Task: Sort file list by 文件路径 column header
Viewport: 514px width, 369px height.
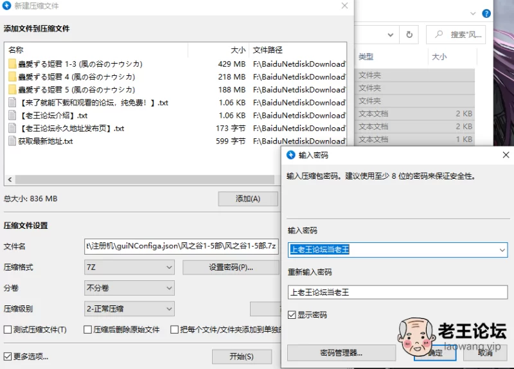Action: tap(297, 50)
